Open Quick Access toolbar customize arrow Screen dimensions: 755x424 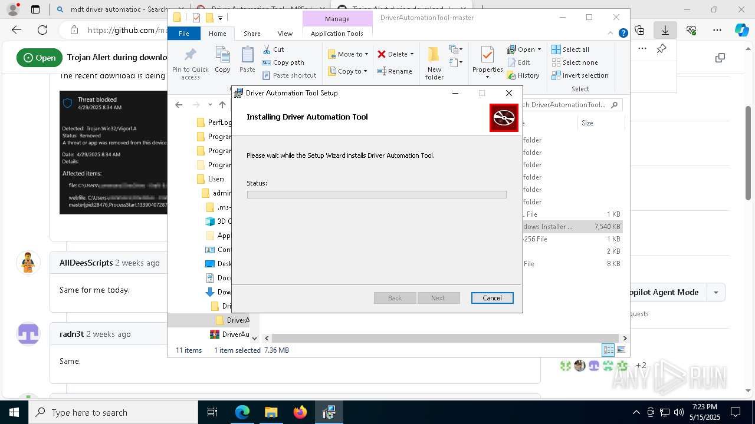220,18
